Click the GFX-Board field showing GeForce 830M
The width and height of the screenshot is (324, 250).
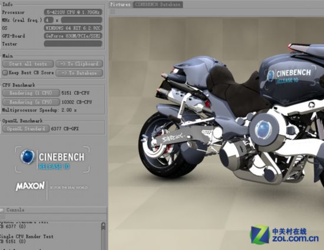(73, 36)
